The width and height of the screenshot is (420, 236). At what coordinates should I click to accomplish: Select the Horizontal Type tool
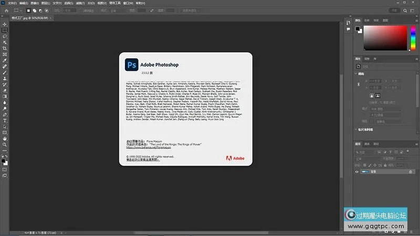coord(5,121)
